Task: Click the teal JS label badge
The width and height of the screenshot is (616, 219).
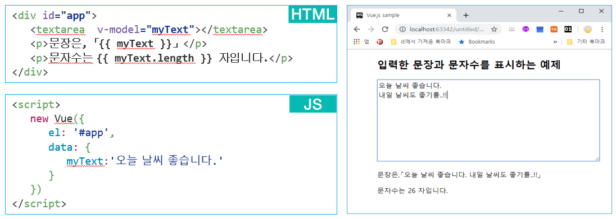Action: pos(312,104)
